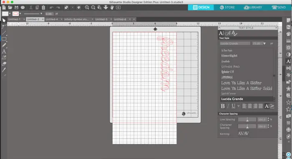Choose the Select arrow tool
Image resolution: width=292 pixels, height=159 pixels.
(4, 20)
